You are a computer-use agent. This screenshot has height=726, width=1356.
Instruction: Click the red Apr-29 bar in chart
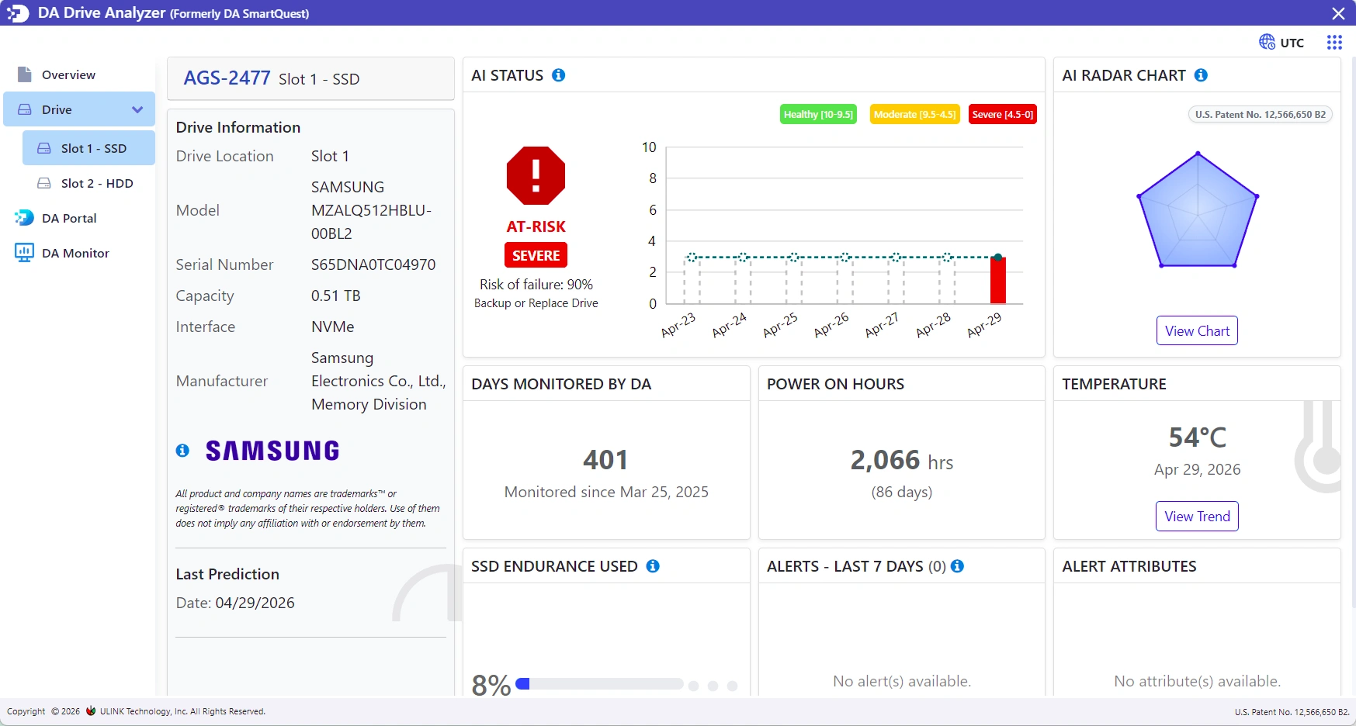[x=998, y=280]
